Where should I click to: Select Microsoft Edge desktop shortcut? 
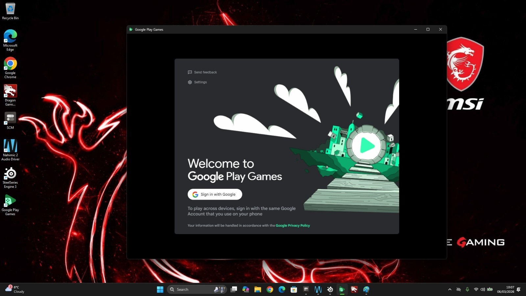point(10,40)
